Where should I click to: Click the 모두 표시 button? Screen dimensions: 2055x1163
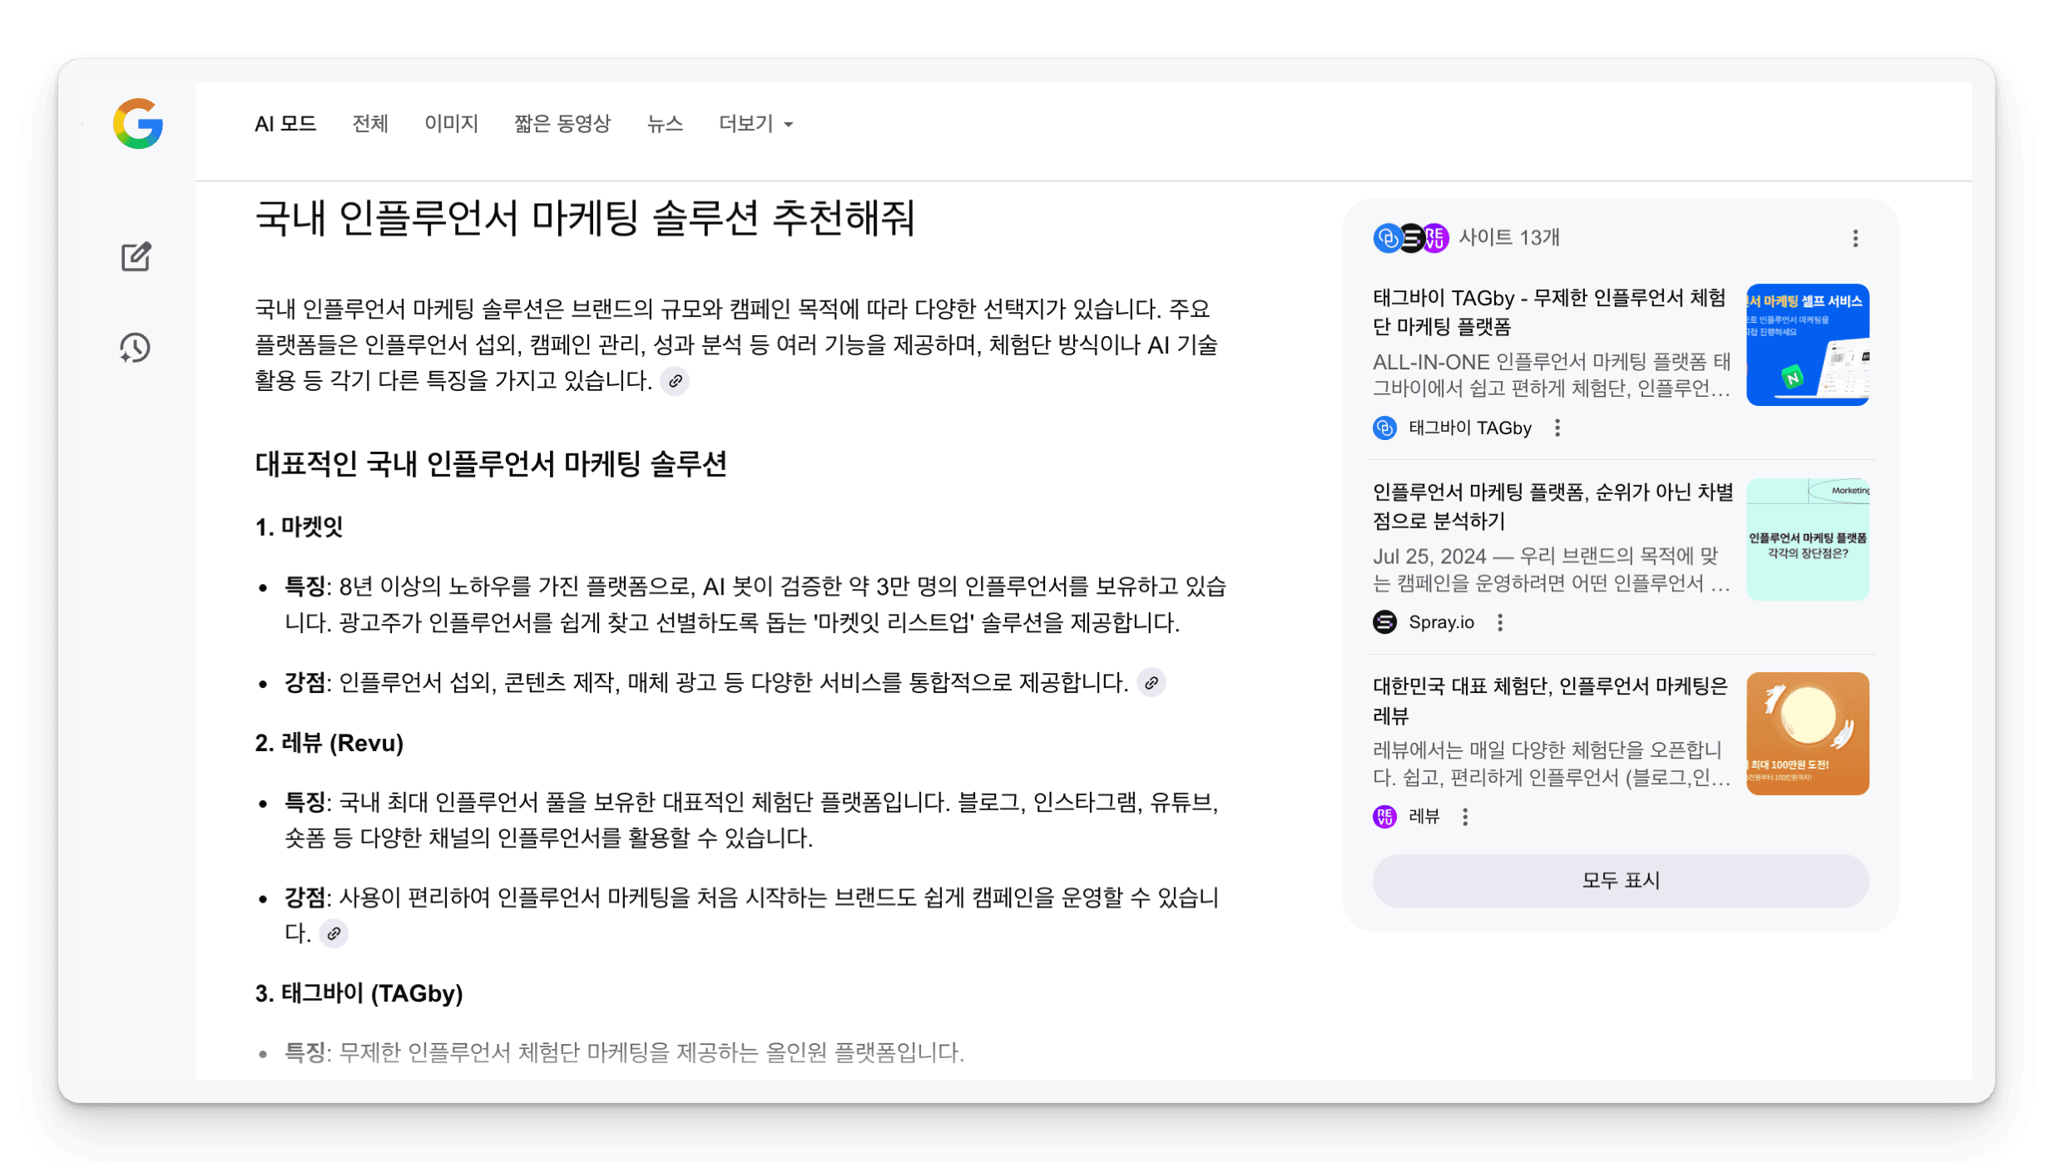pos(1619,880)
